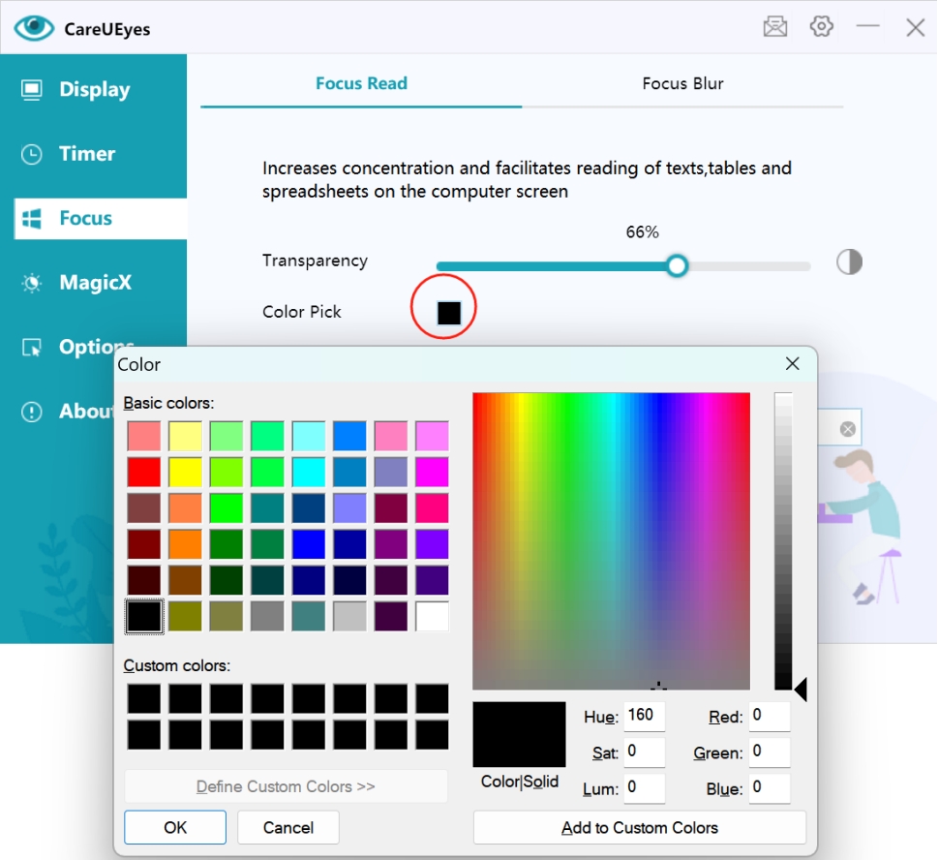This screenshot has width=938, height=860.
Task: Open the Display section in sidebar
Action: tap(93, 90)
